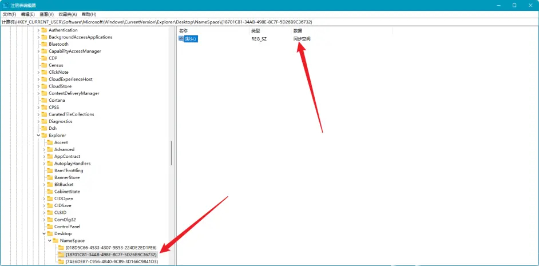Maximize the Registry Editor window
Image resolution: width=539 pixels, height=266 pixels.
514,5
